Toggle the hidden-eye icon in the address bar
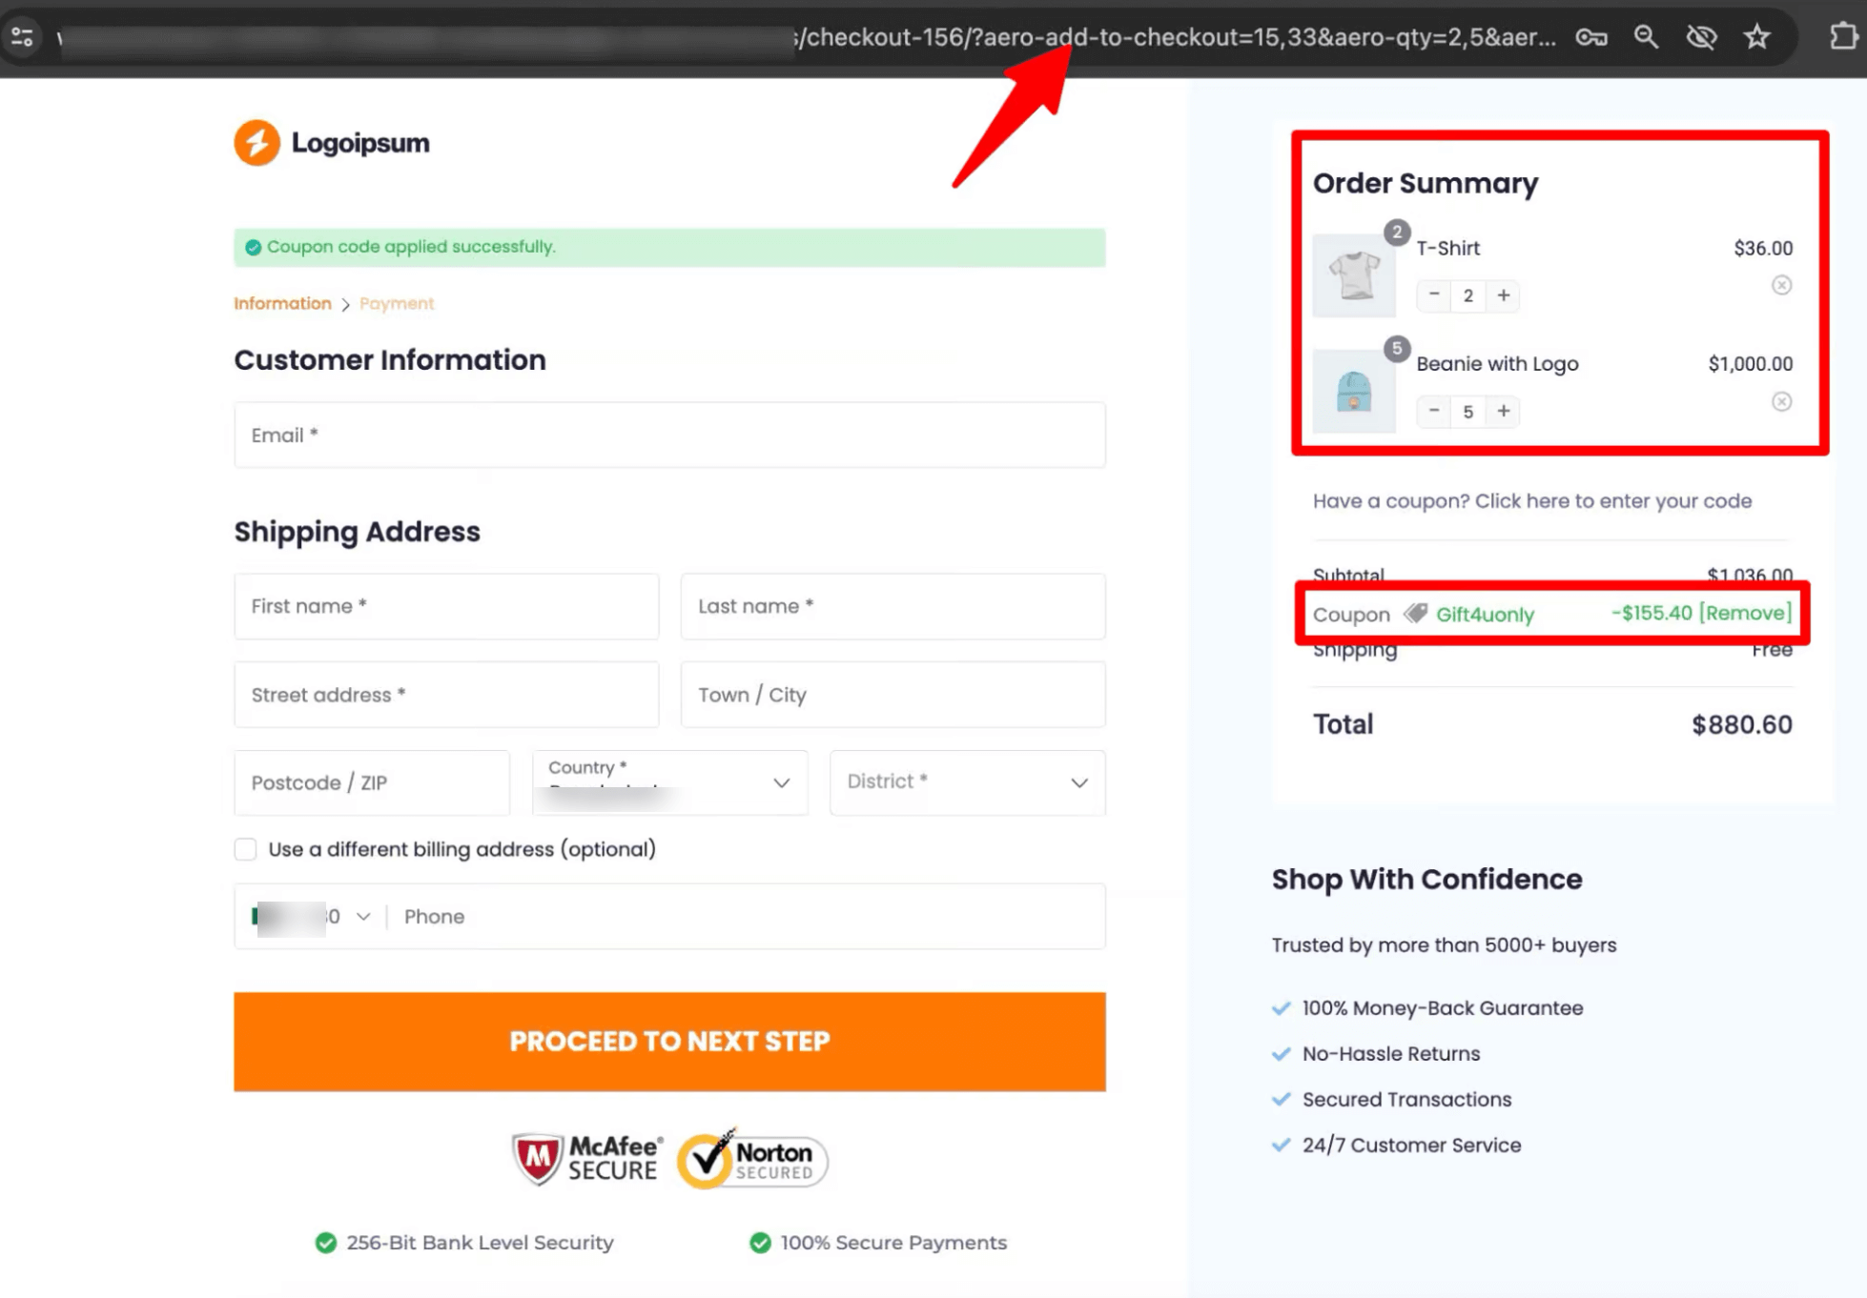1867x1298 pixels. click(1701, 37)
